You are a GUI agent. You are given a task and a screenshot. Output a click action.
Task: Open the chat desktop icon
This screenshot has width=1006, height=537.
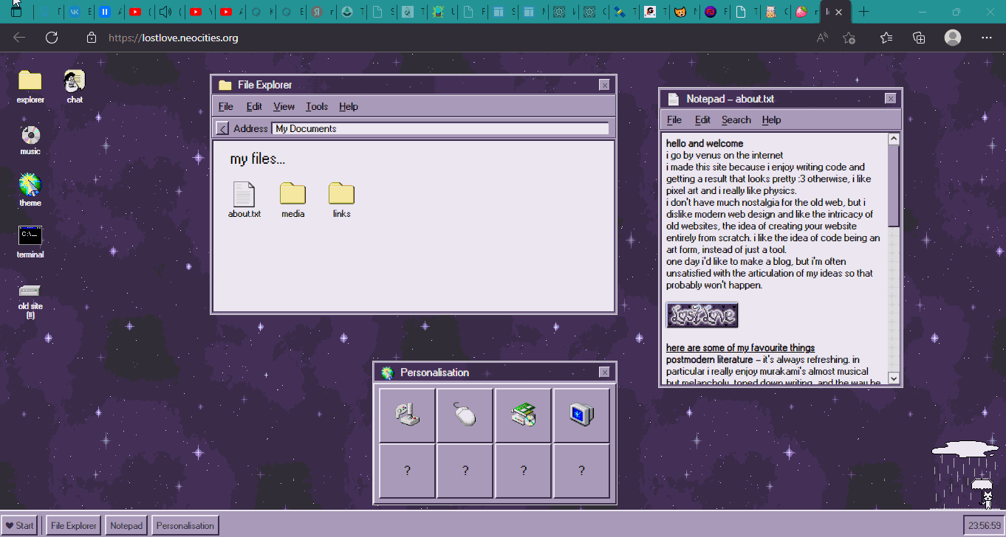tap(75, 81)
